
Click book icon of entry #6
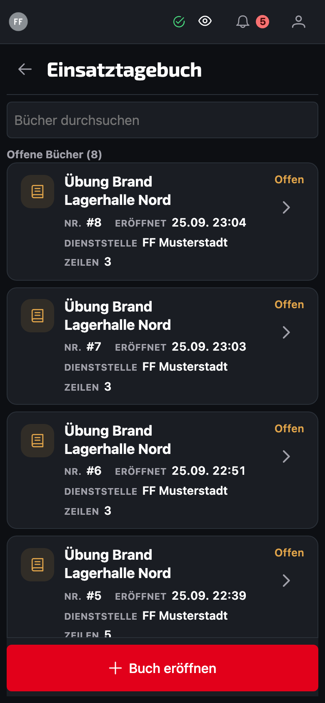pos(37,441)
